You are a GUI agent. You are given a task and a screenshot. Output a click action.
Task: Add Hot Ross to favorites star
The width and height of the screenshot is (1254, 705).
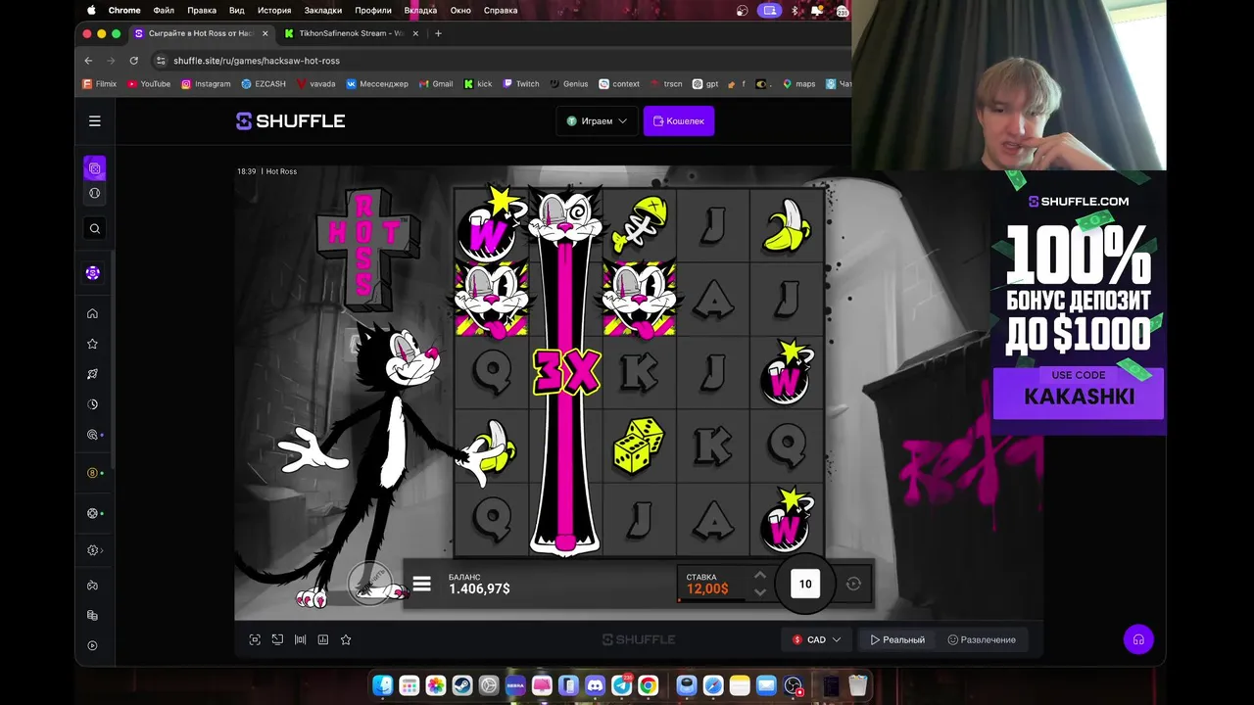346,639
